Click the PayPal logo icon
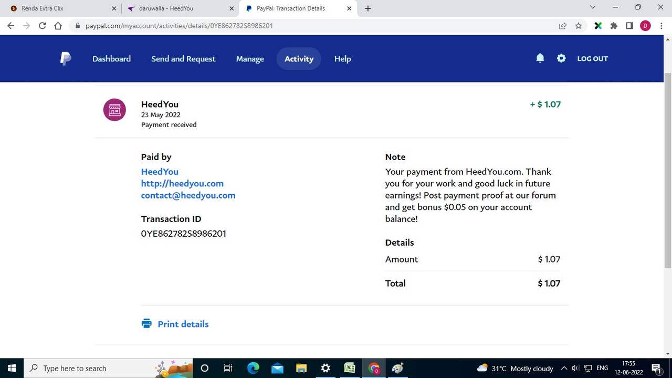The height and width of the screenshot is (378, 672). tap(65, 59)
